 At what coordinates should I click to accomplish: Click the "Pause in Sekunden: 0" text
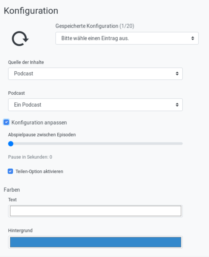point(30,157)
